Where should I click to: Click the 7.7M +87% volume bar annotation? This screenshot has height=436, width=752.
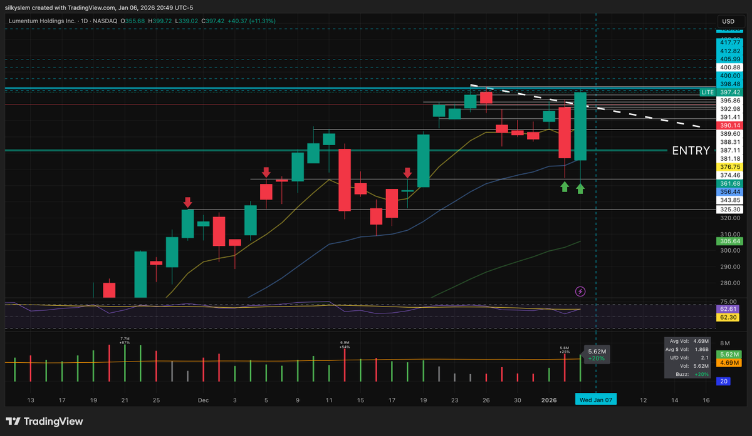click(125, 340)
